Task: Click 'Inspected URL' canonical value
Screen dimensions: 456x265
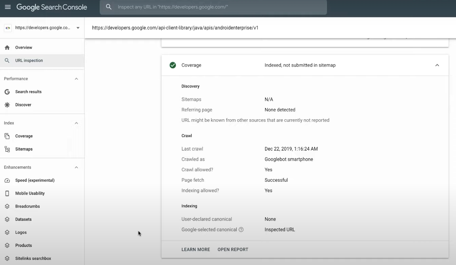Action: (x=280, y=230)
